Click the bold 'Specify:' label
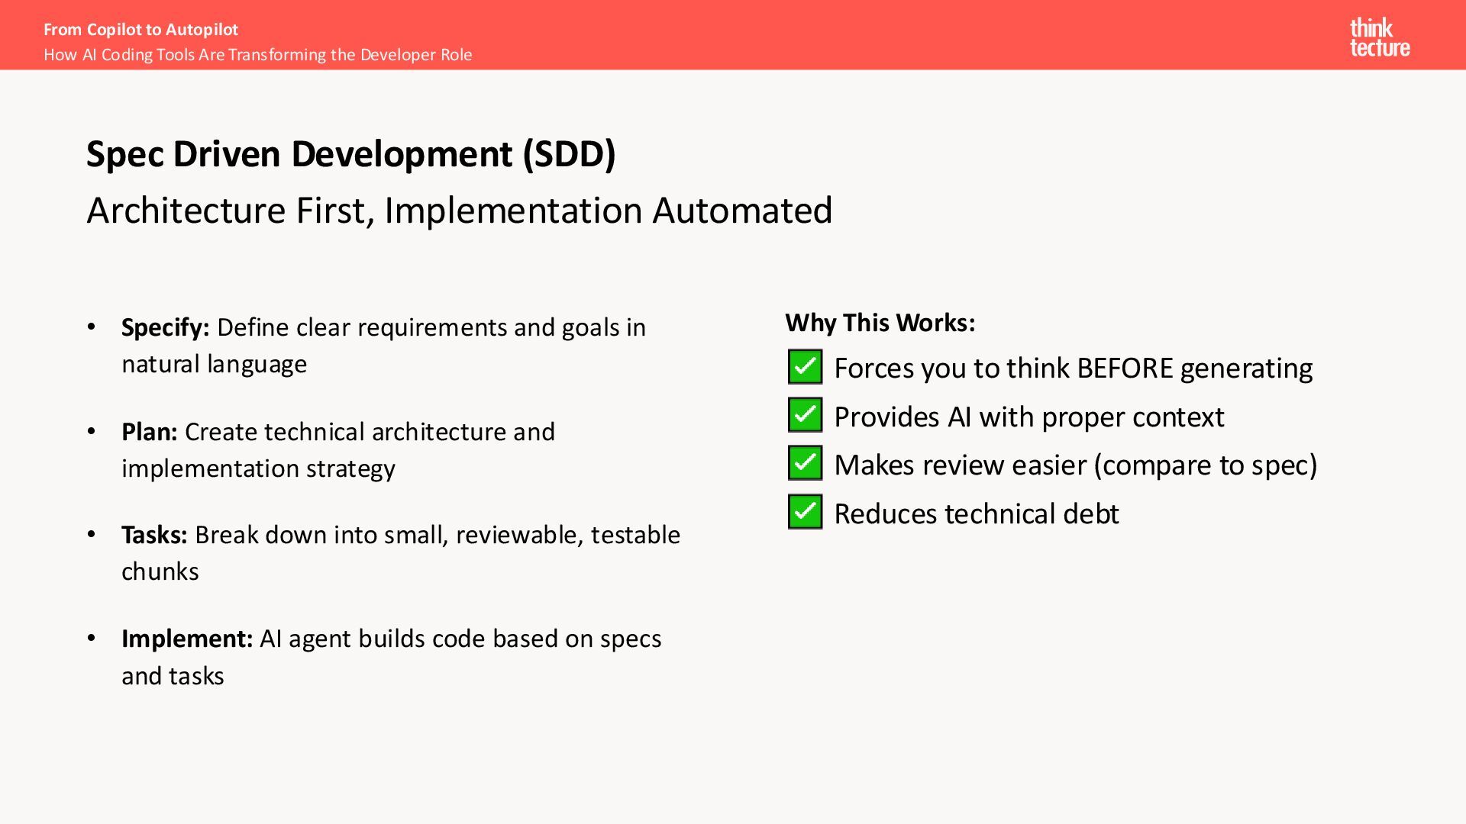The width and height of the screenshot is (1466, 824). tap(165, 327)
